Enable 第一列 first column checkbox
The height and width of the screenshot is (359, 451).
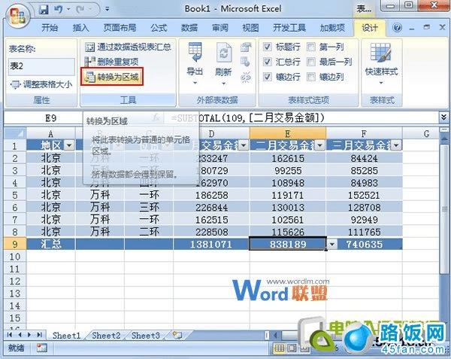(x=311, y=47)
